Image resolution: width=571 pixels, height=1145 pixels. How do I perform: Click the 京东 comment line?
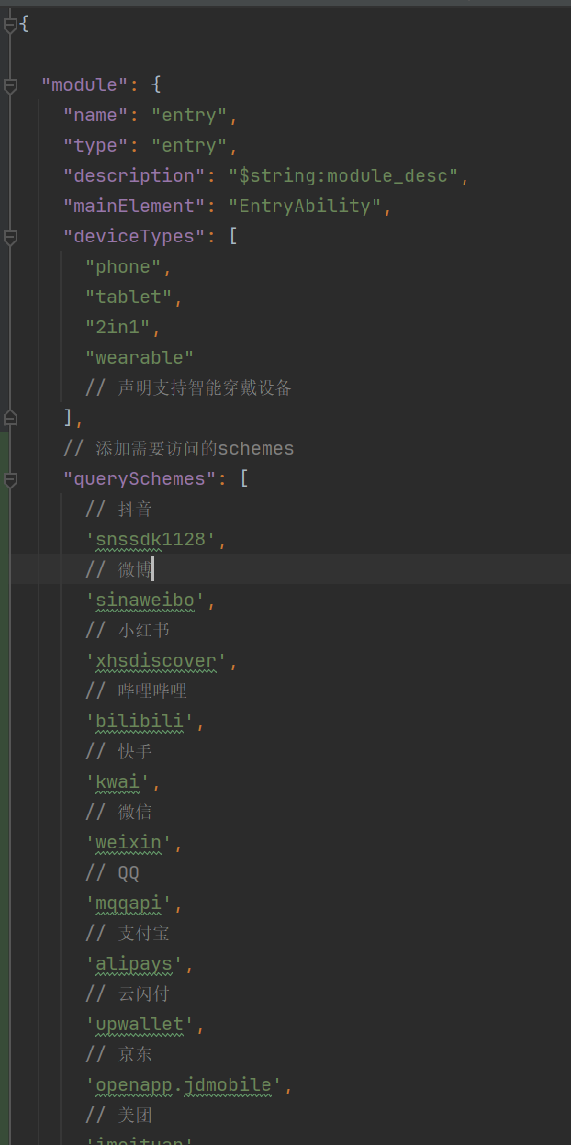tap(119, 1055)
